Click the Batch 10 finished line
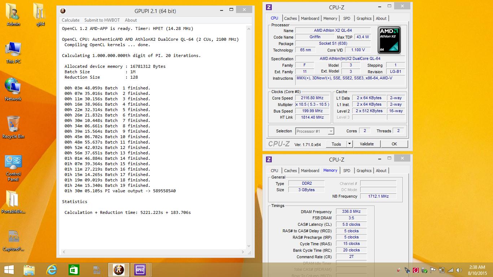The height and width of the screenshot is (277, 493). 107,137
